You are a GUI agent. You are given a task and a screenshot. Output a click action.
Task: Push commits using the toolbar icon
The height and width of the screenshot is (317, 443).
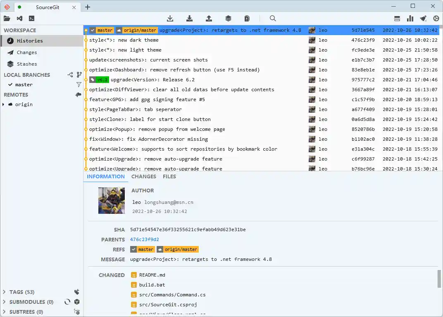pyautogui.click(x=209, y=18)
